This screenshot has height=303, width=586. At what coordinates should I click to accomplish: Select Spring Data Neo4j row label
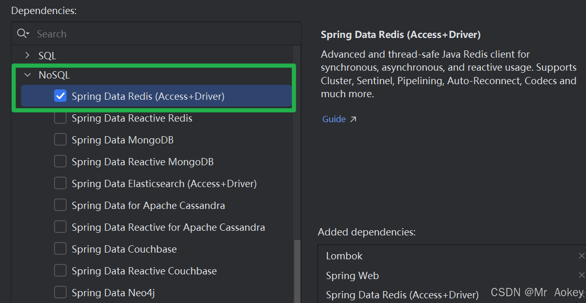tap(113, 293)
